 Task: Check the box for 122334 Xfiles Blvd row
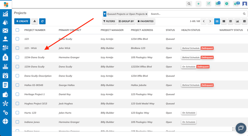[17, 67]
